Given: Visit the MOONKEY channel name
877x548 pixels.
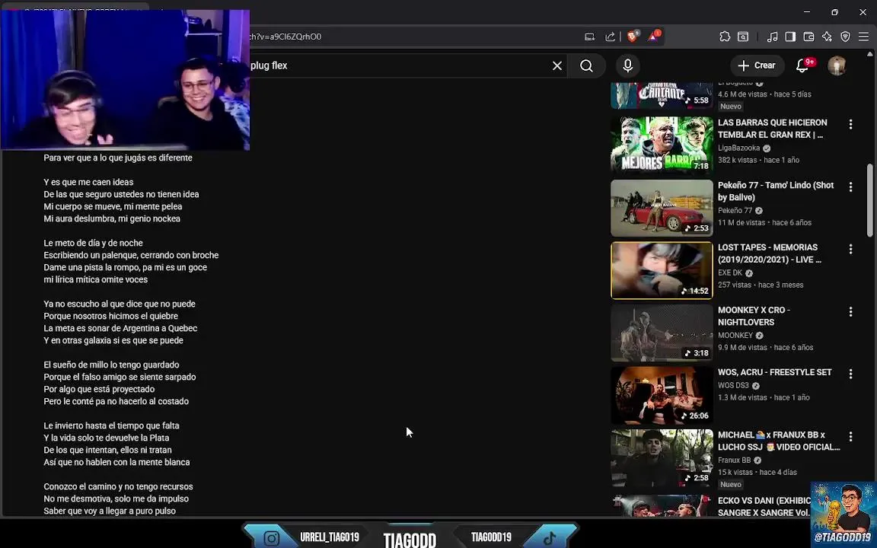Looking at the screenshot, I should 735,336.
